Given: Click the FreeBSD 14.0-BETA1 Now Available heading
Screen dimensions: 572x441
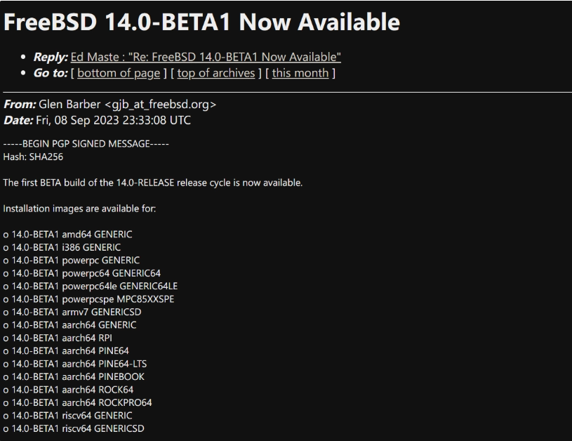Looking at the screenshot, I should tap(201, 22).
